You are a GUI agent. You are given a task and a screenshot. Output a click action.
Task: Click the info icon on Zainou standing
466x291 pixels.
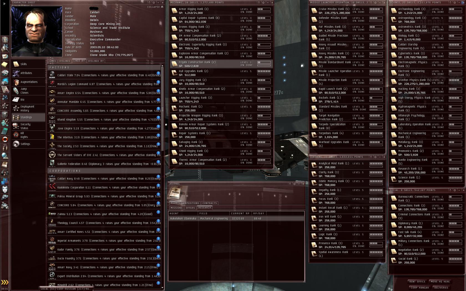coord(158,212)
